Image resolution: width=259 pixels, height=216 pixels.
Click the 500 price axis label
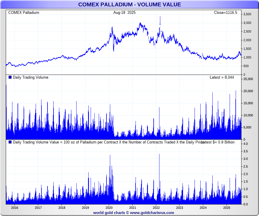click(x=246, y=66)
